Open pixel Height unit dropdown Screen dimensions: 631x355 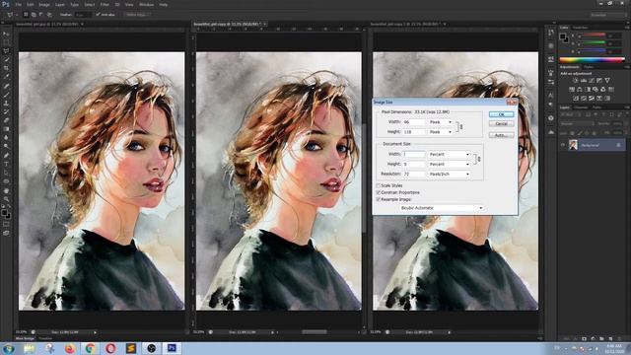tap(441, 132)
